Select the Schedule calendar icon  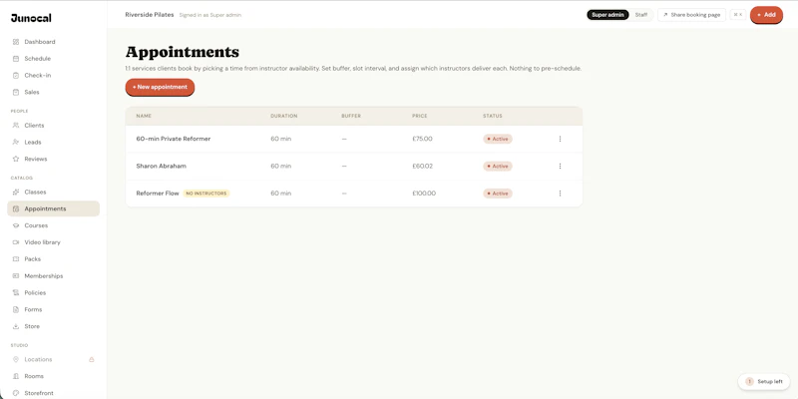[16, 59]
